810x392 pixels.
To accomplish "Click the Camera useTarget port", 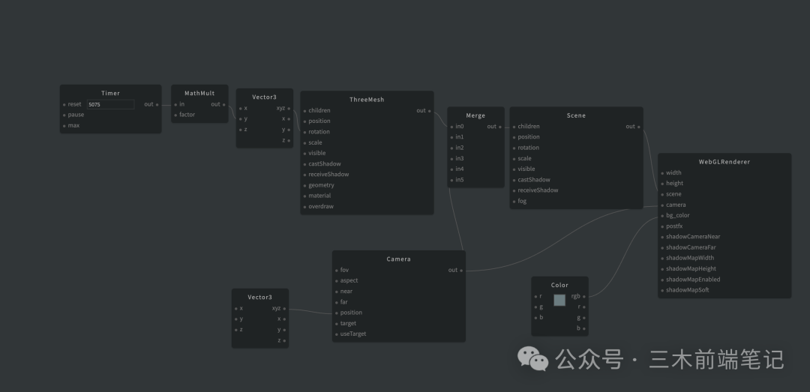I will (x=336, y=334).
